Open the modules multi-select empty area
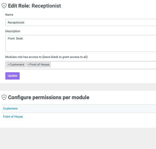This screenshot has width=156, height=149. 103,65
